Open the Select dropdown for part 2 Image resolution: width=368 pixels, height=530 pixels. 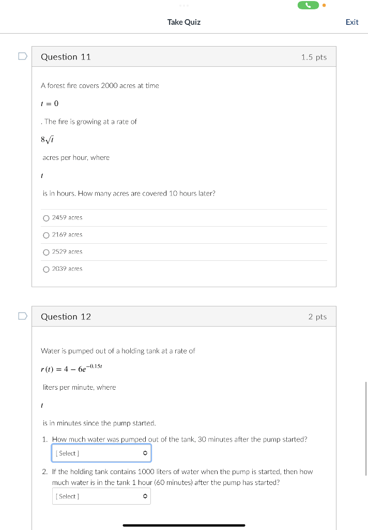(101, 496)
